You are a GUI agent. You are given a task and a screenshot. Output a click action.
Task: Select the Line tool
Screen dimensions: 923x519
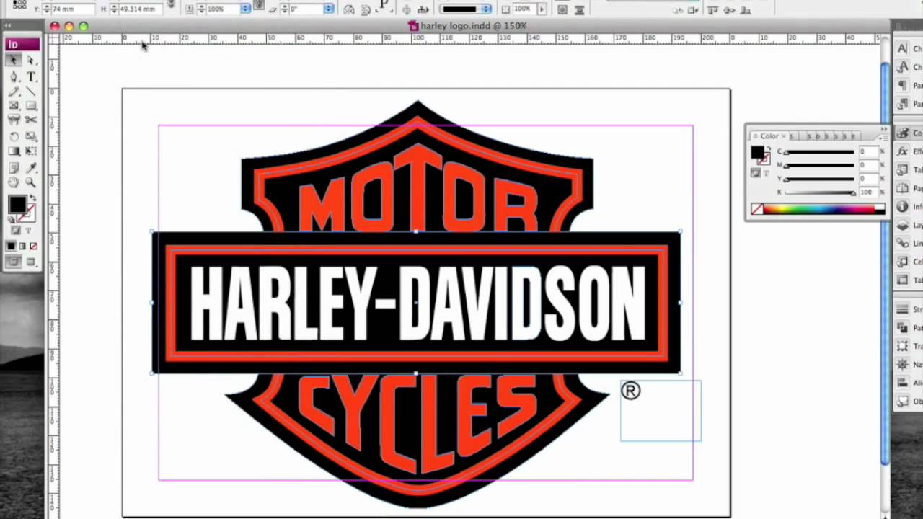tap(31, 92)
